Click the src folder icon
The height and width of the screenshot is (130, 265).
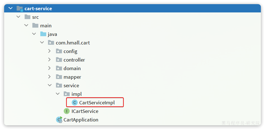click(x=27, y=17)
